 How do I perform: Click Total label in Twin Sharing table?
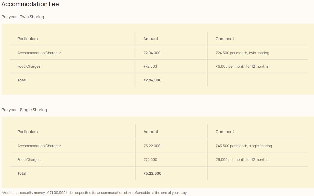[x=22, y=80]
